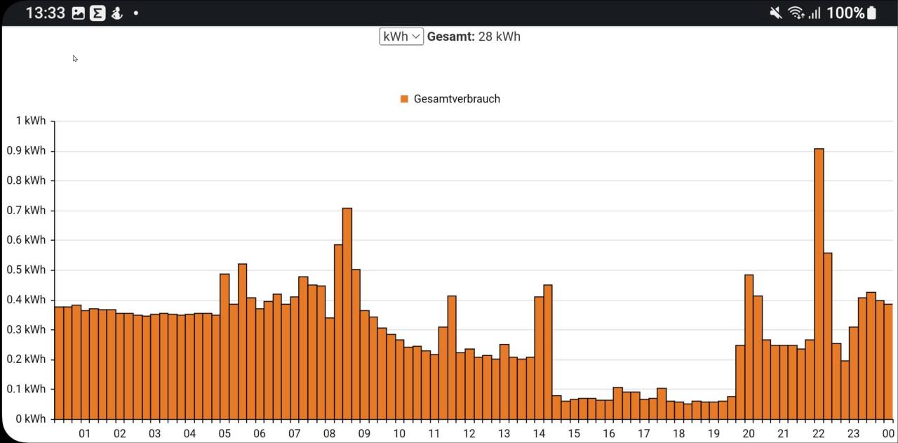898x443 pixels.
Task: Toggle the Gesamtverbrauch legend entry
Action: 450,99
